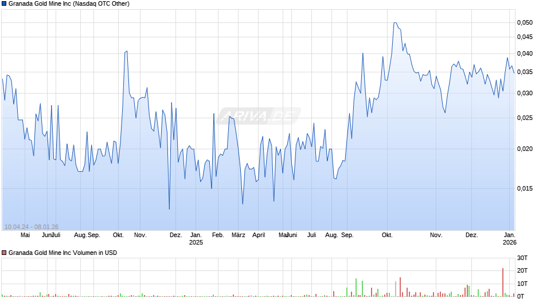Click the 0,040 price axis label
Viewport: 539px width, 302px height.
[x=525, y=54]
